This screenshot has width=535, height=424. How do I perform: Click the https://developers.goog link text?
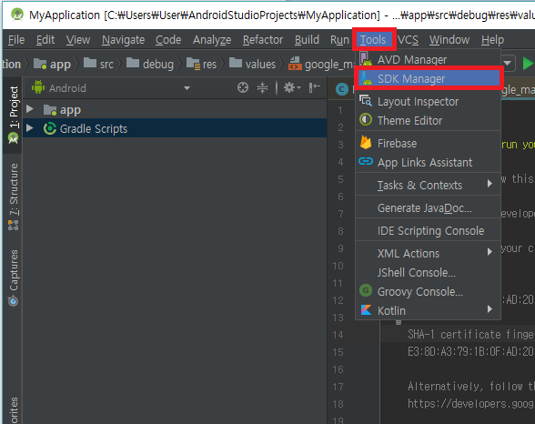coord(470,404)
